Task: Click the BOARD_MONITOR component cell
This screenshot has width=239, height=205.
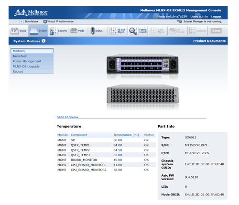Action: 84,160
